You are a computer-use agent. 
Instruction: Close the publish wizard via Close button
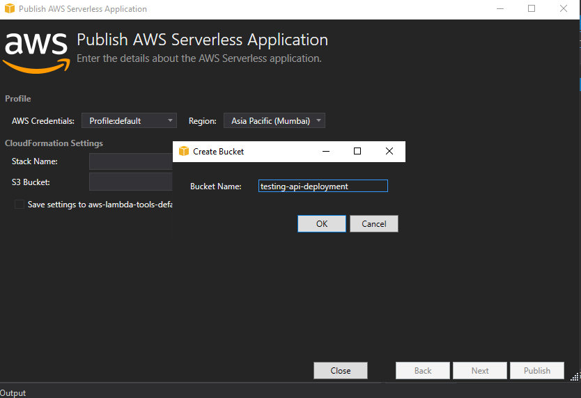tap(341, 371)
